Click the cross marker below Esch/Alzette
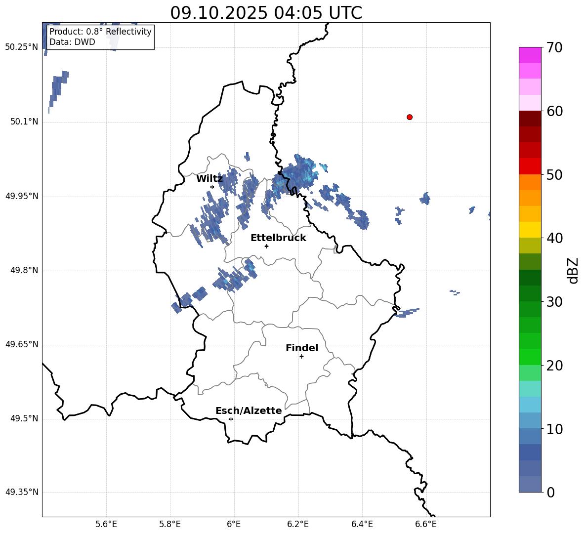 click(231, 419)
